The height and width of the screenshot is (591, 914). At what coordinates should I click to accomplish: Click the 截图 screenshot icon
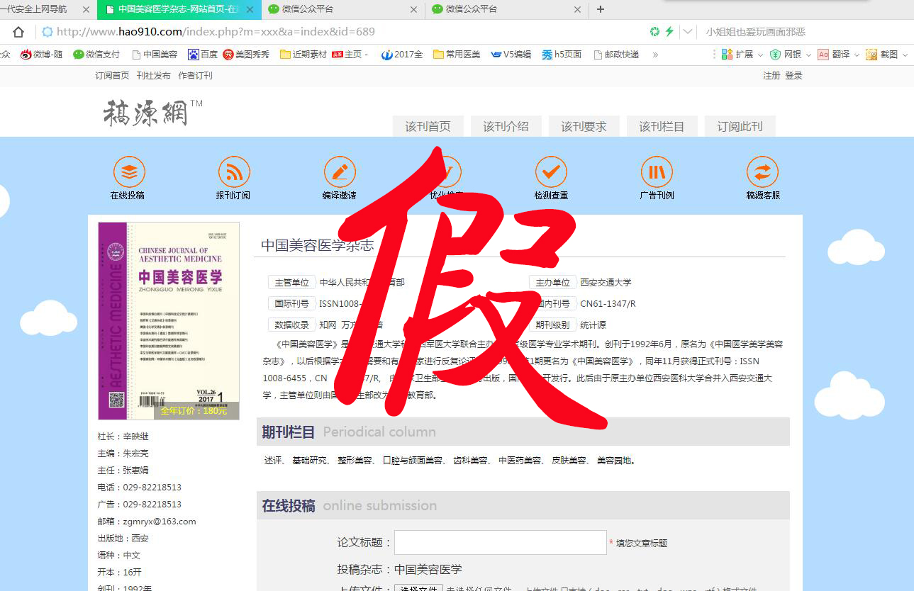tap(871, 55)
